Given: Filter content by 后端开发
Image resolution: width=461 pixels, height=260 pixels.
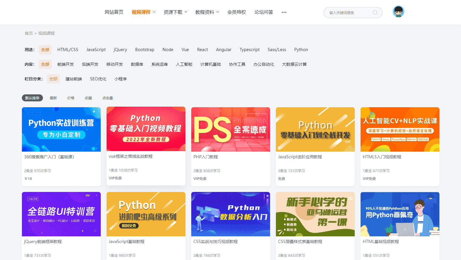Looking at the screenshot, I should coord(90,64).
